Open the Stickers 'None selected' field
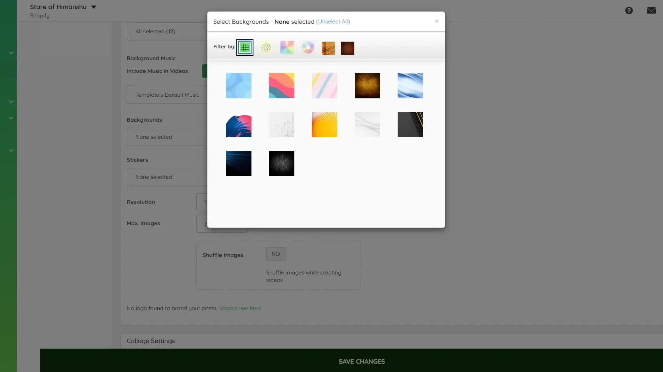 coord(167,177)
